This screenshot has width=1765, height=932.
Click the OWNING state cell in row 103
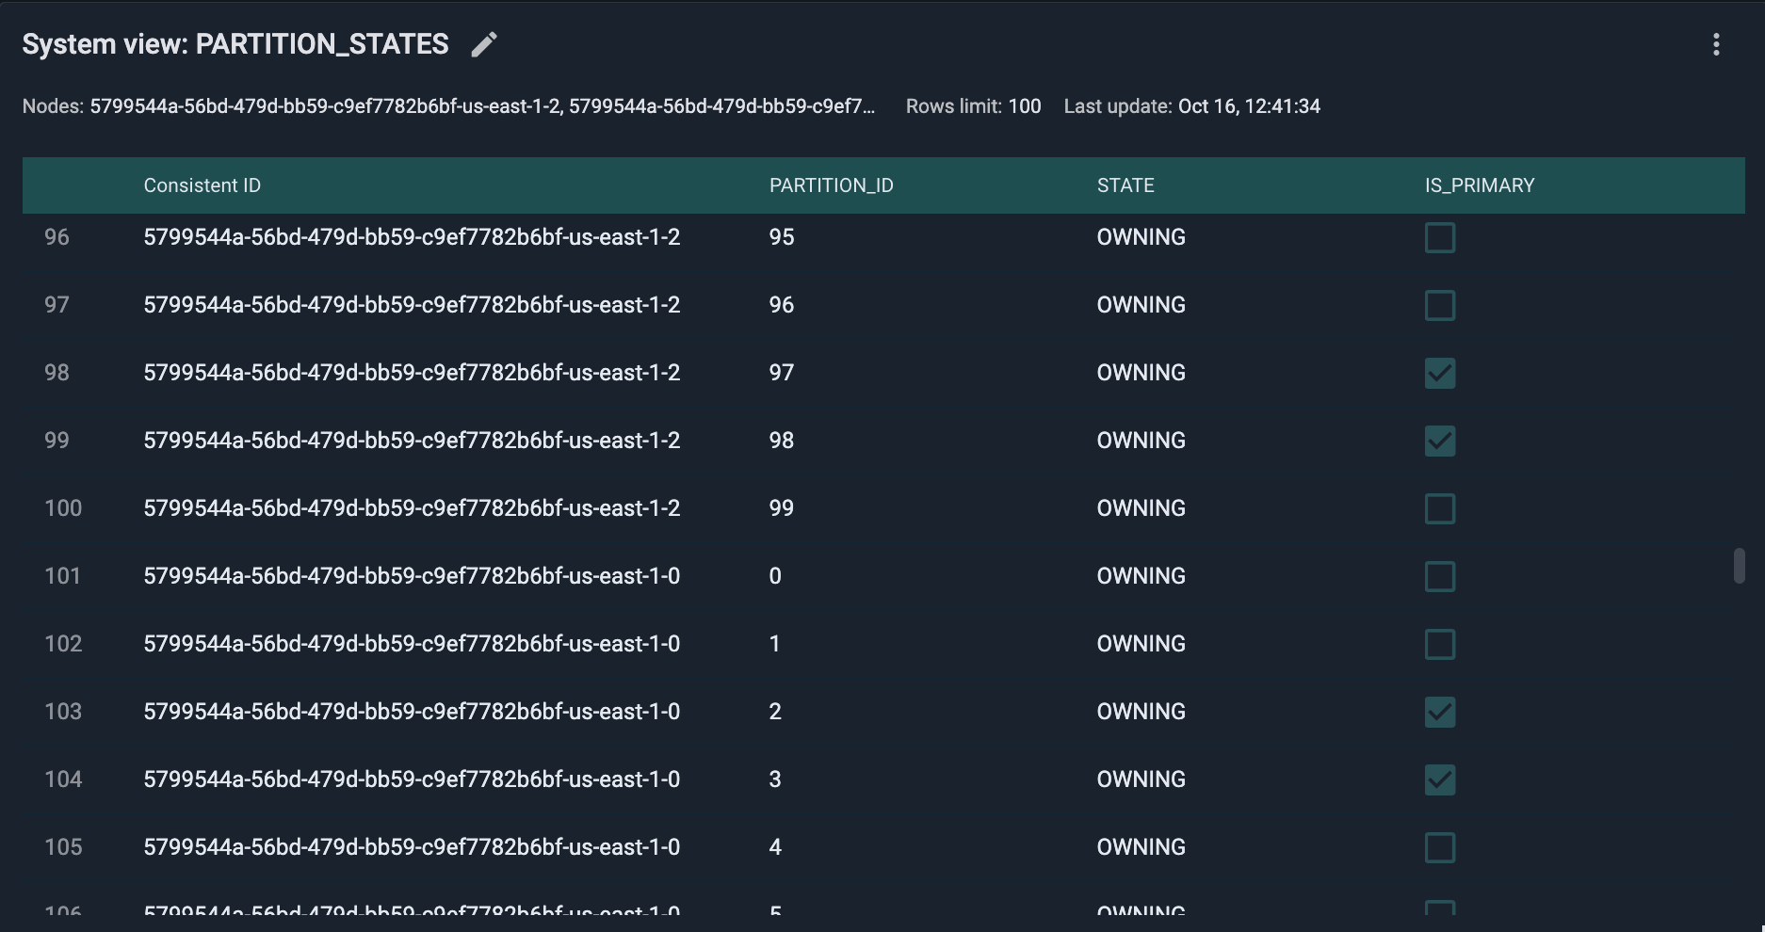(x=1141, y=712)
